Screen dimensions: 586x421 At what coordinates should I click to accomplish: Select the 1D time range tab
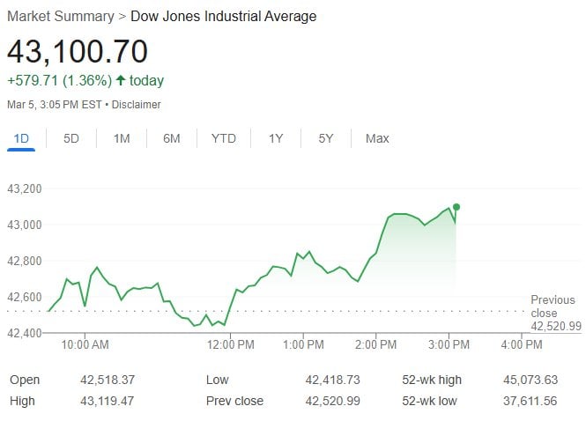[x=22, y=138]
